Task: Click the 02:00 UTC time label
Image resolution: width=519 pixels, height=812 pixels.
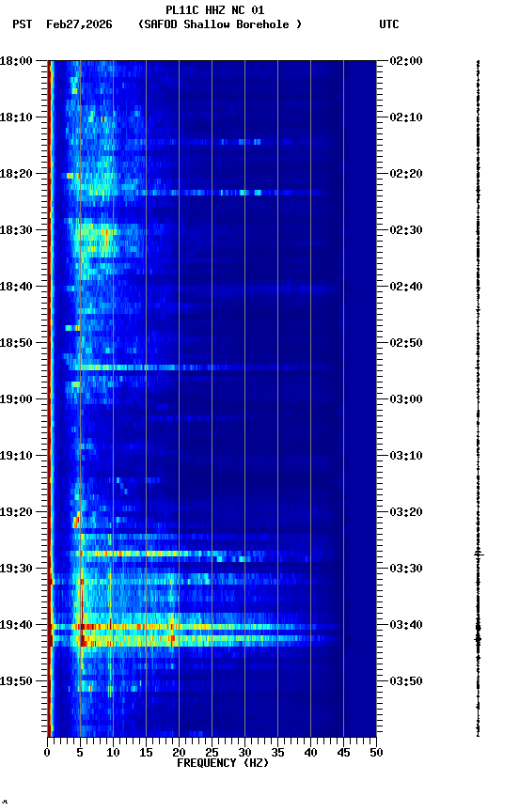Action: click(406, 61)
